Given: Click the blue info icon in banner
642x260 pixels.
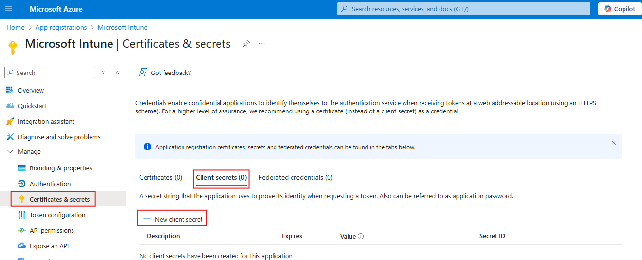Looking at the screenshot, I should (x=147, y=147).
